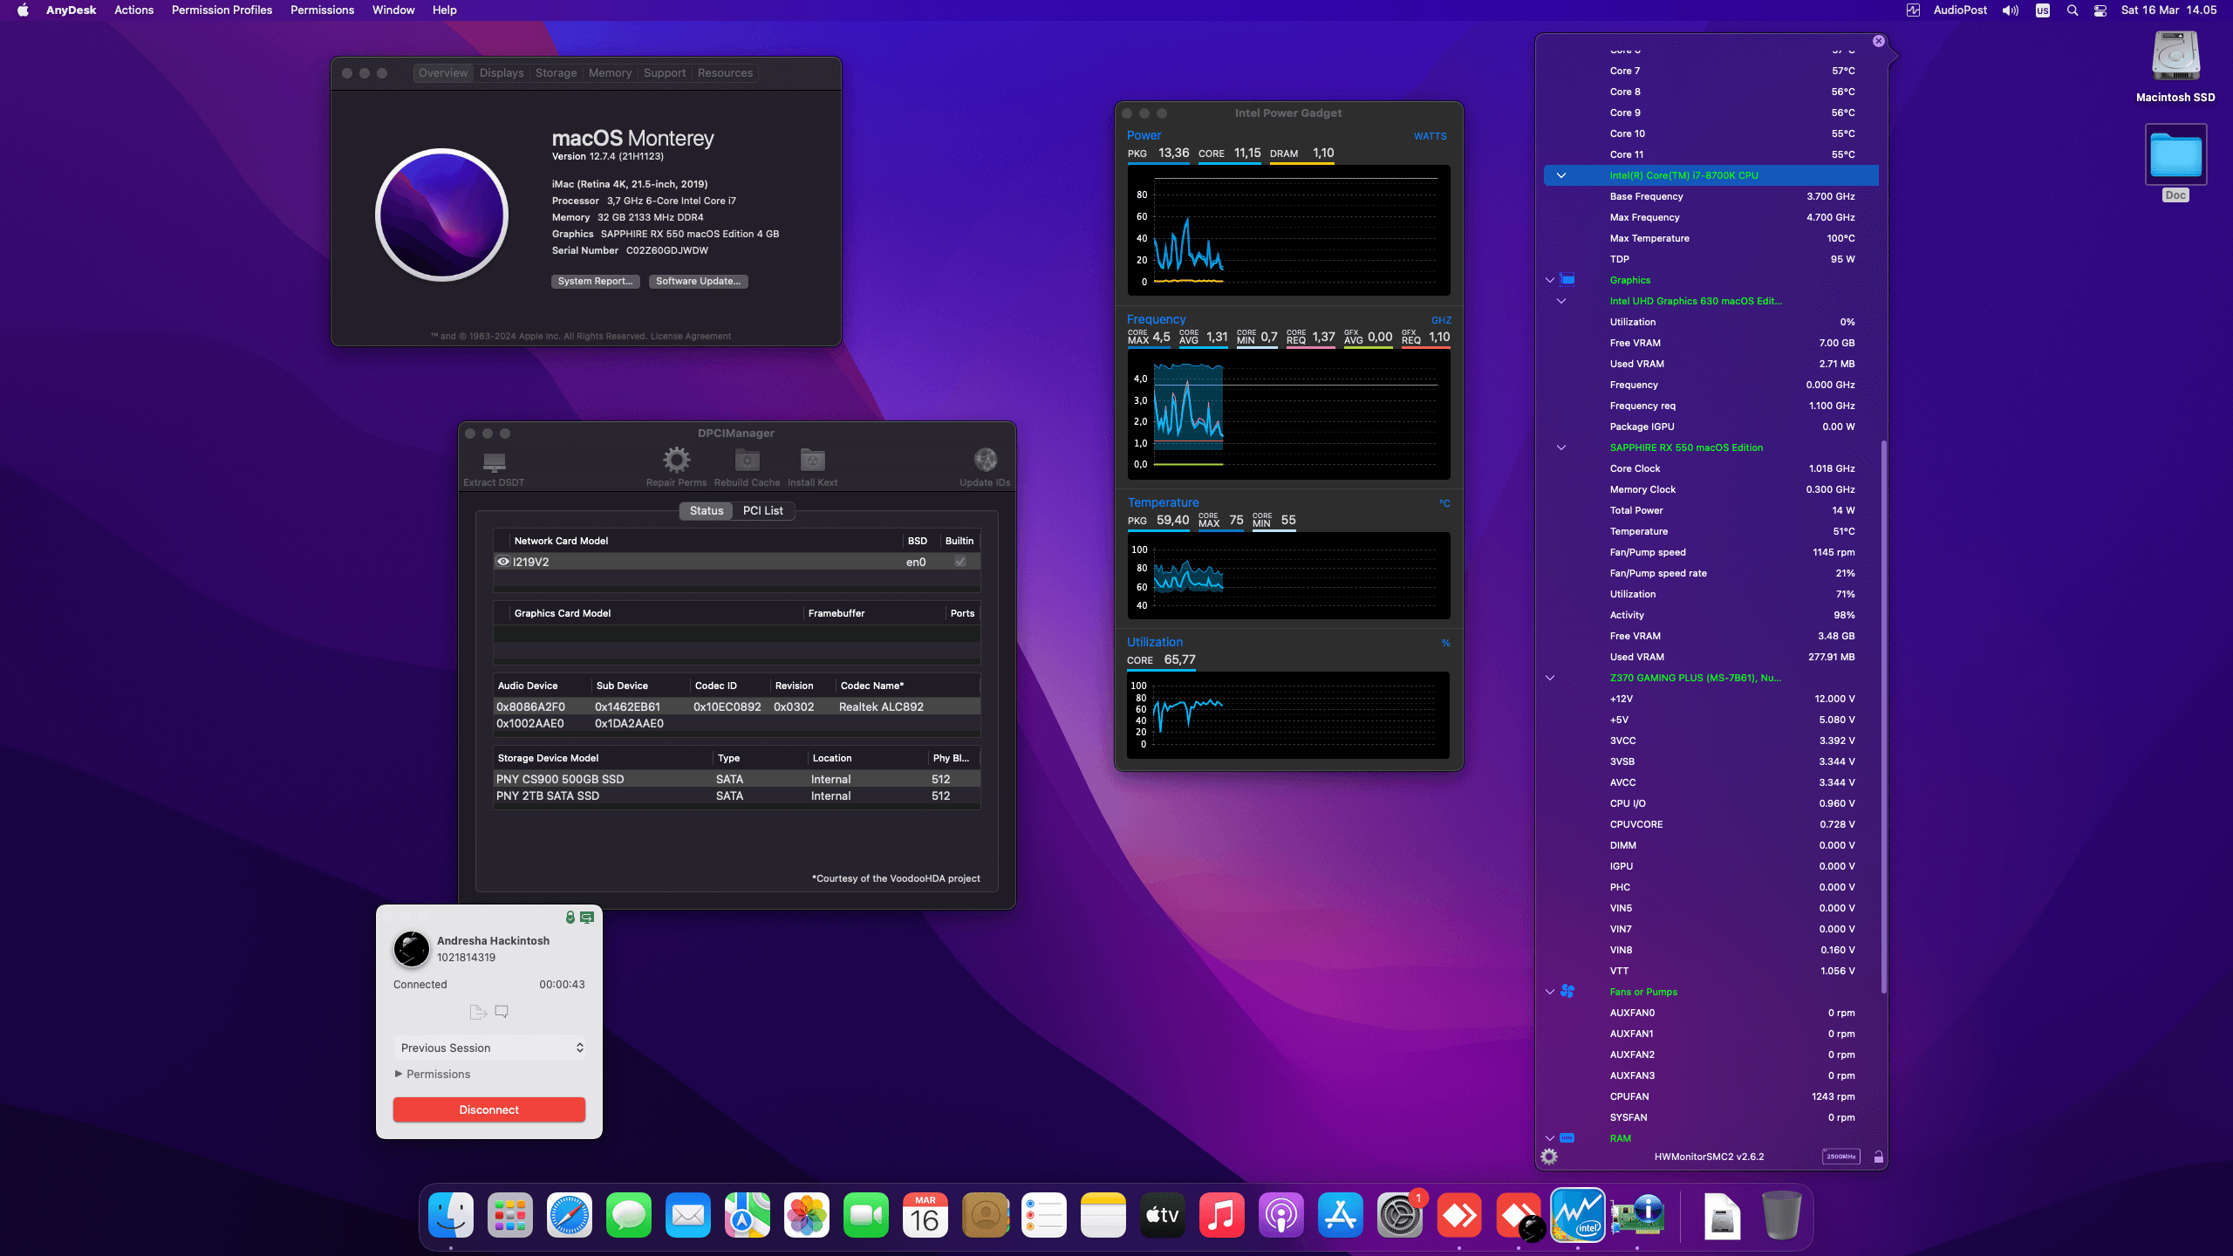Open Intel Power Gadget from the Dock

(1580, 1215)
